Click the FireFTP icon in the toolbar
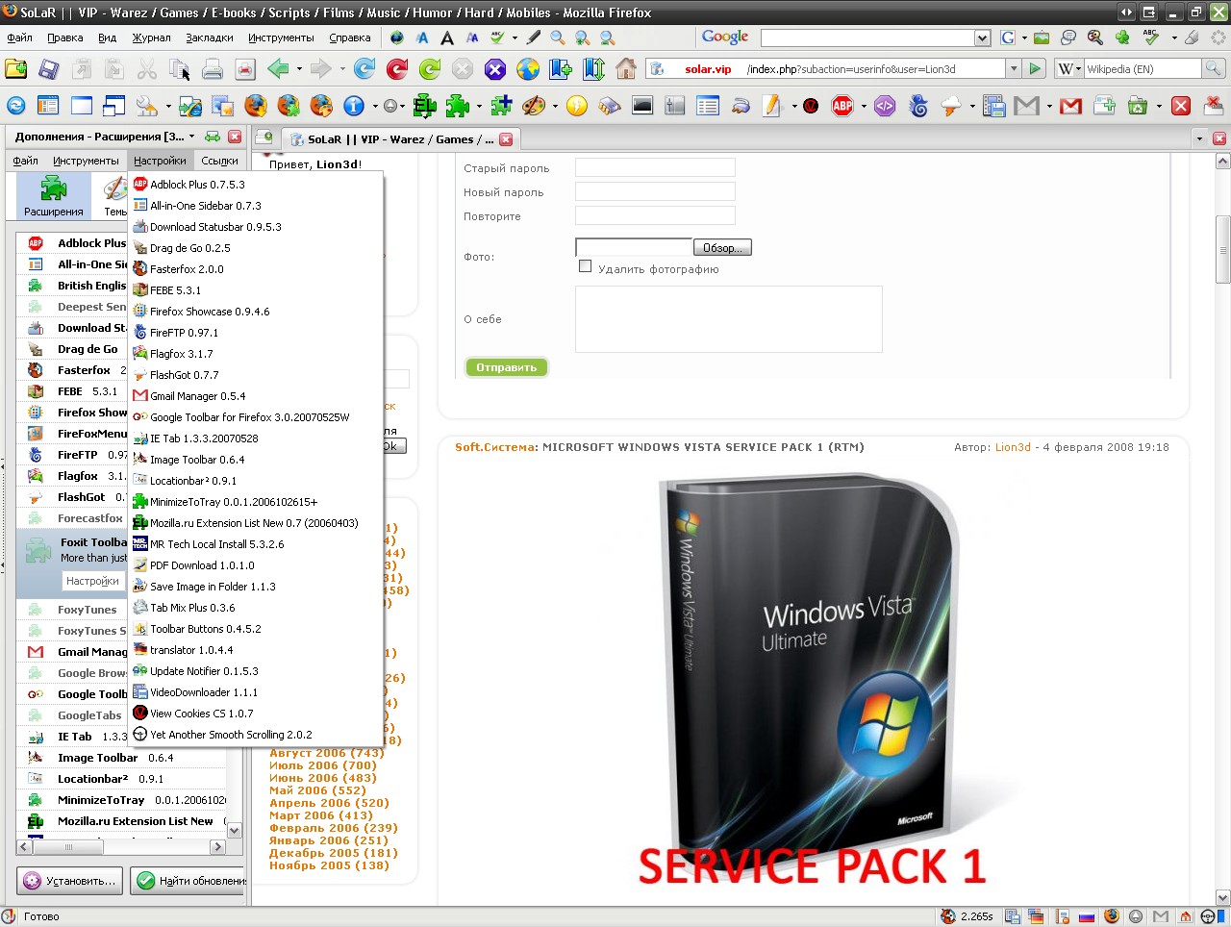Viewport: 1231px width, 927px height. [x=918, y=106]
